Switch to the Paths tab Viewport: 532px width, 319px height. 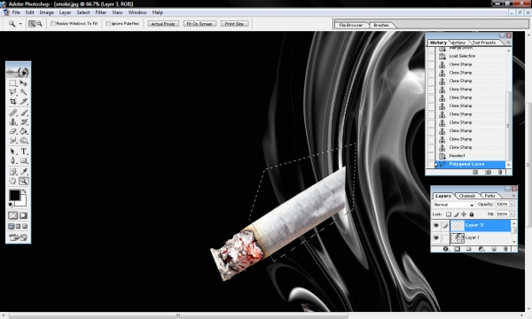point(489,196)
